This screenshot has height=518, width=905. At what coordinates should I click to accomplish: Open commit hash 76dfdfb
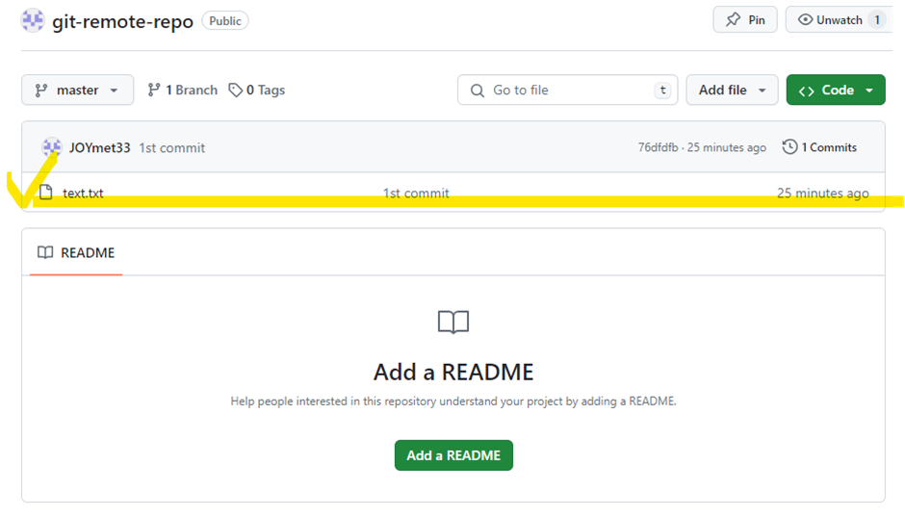pyautogui.click(x=658, y=147)
